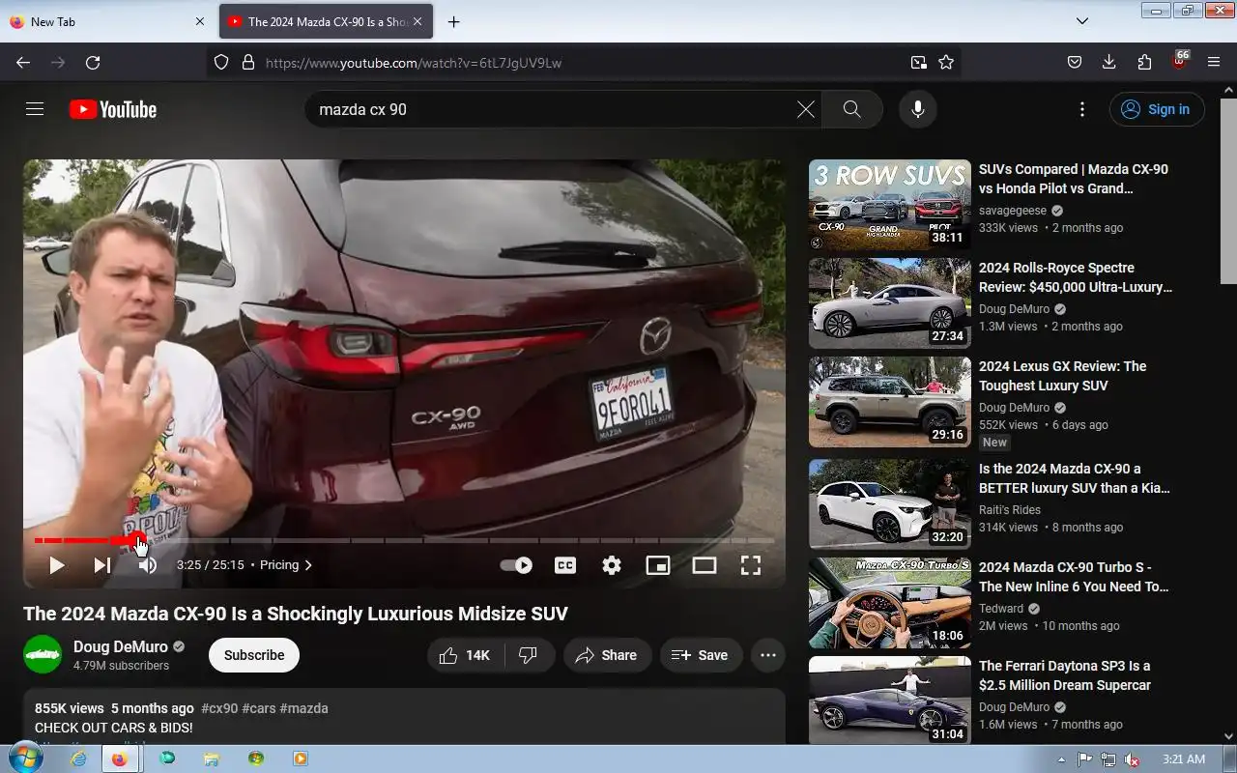This screenshot has height=773, width=1237.
Task: Open player settings gear
Action: coord(612,565)
